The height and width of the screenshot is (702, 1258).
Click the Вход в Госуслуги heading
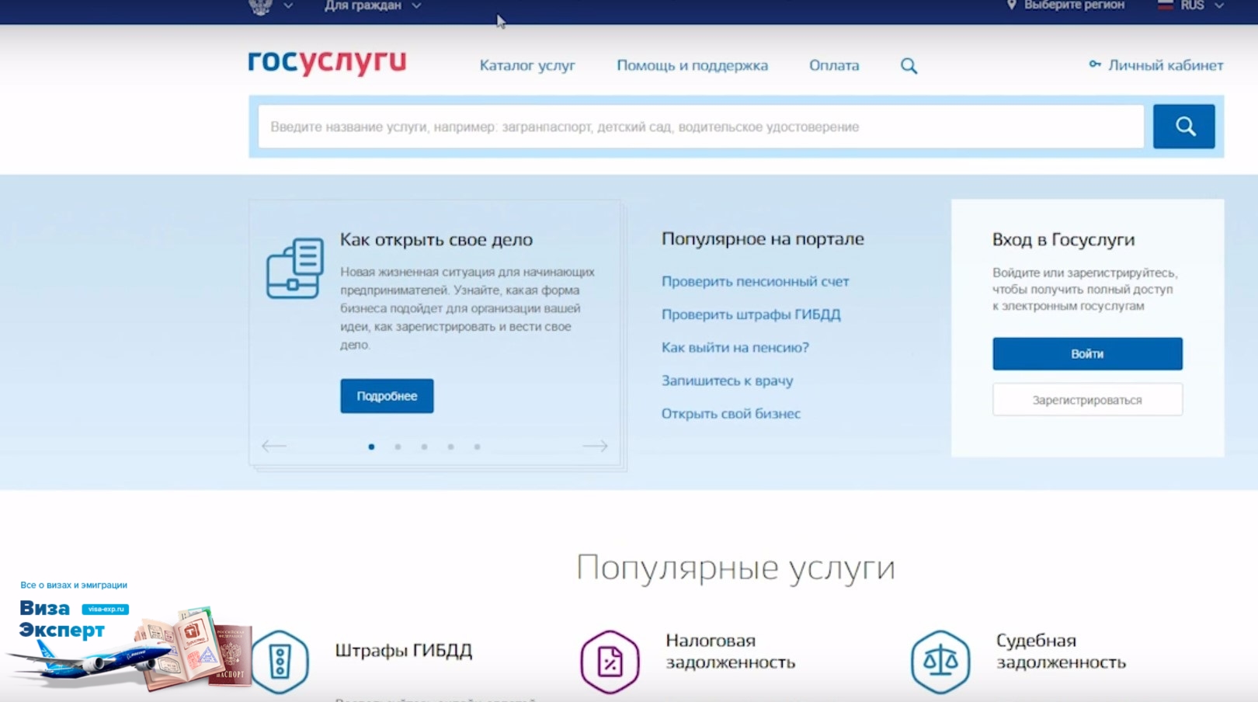click(1063, 240)
